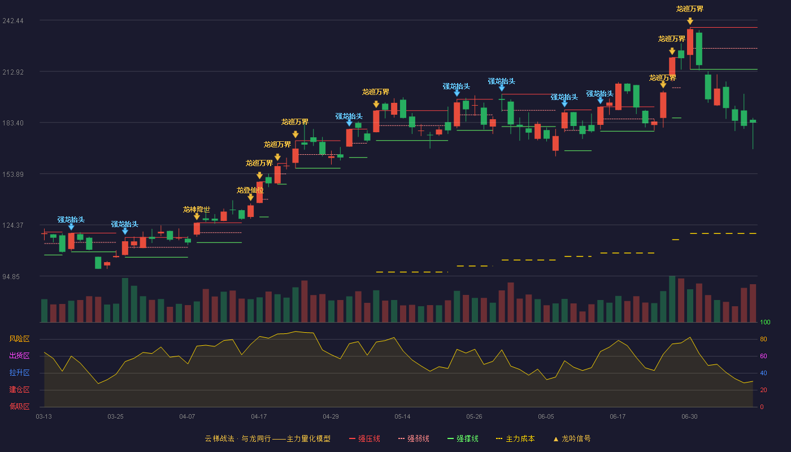Click the 06-05 date label

tap(546, 416)
